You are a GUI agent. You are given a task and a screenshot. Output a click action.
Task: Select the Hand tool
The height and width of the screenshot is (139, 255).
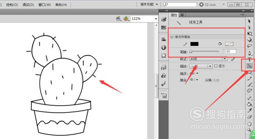249,124
